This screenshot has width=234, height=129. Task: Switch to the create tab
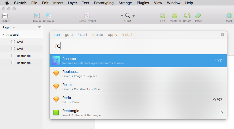pyautogui.click(x=98, y=35)
